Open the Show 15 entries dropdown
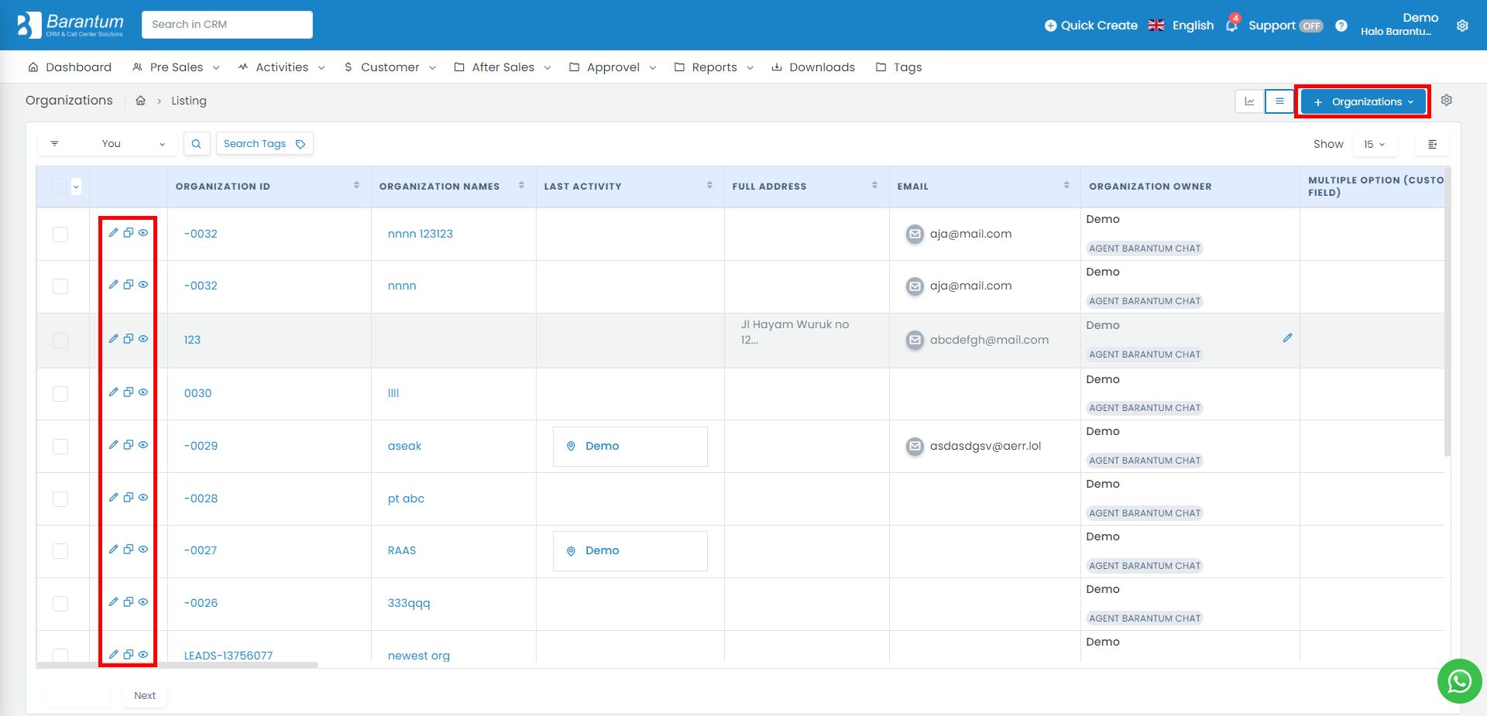Screen dimensions: 1487x716 [x=1374, y=144]
